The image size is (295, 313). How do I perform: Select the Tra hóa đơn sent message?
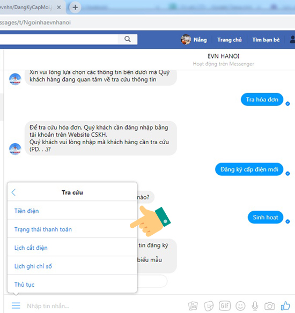tap(262, 99)
